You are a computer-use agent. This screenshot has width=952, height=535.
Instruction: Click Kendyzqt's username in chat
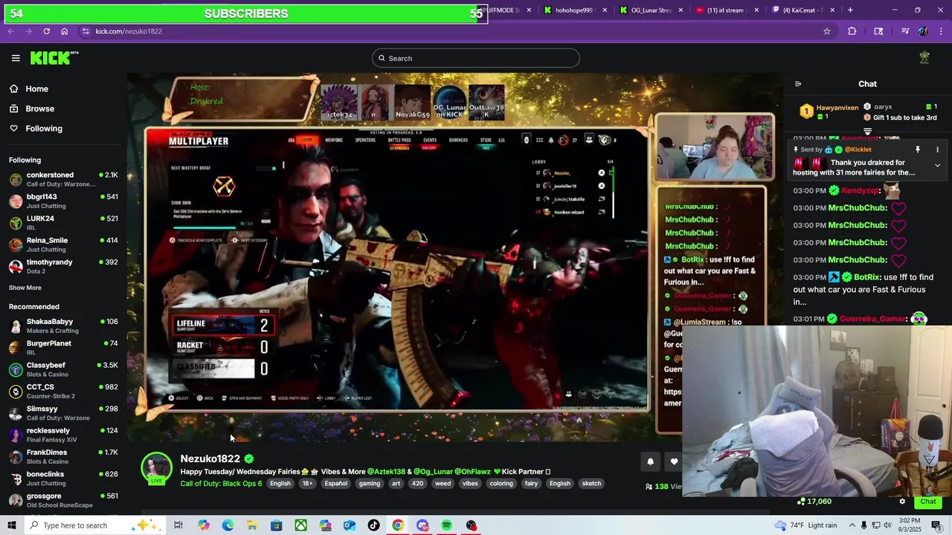861,190
